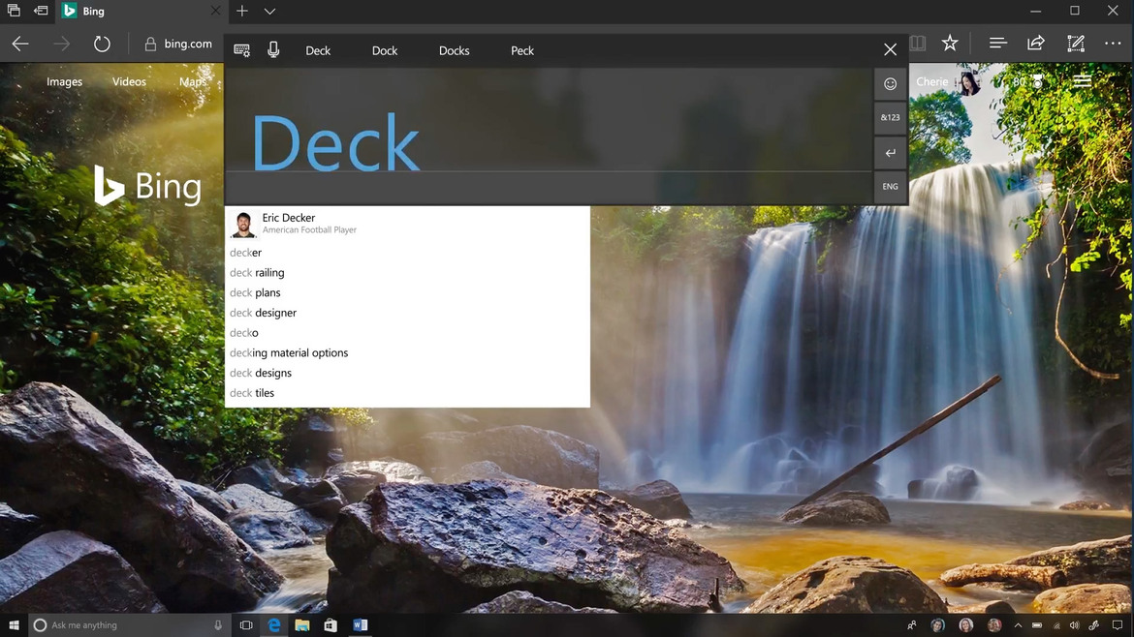Viewport: 1134px width, 637px height.
Task: Switch input language with ENG button
Action: point(891,186)
